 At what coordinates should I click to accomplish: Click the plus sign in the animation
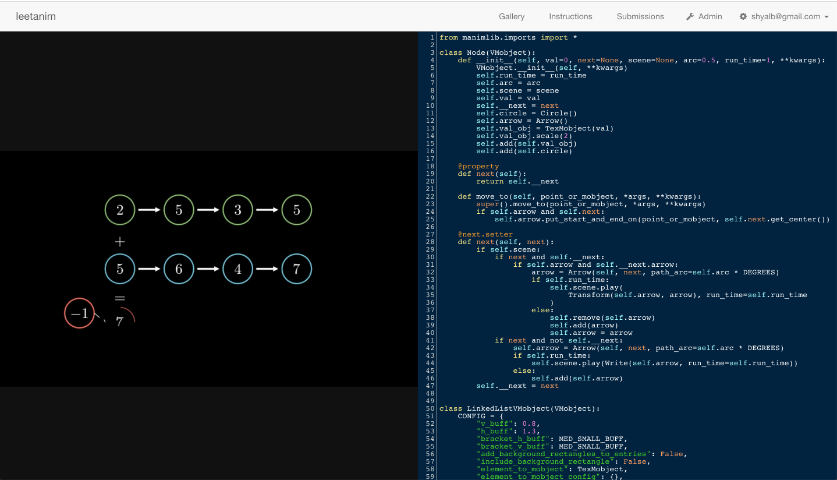(120, 241)
